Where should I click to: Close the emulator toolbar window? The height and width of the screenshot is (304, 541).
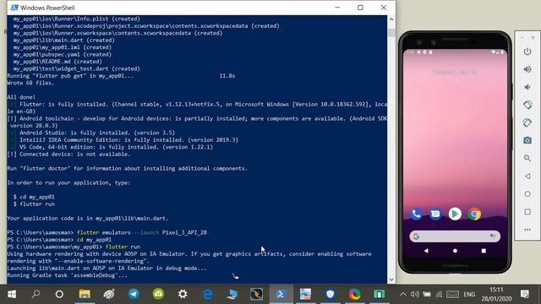point(533,37)
